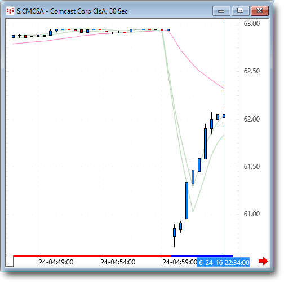Image resolution: width=284 pixels, height=282 pixels.
Task: Click the lowest blue candle near 60.75
Action: pyautogui.click(x=174, y=233)
